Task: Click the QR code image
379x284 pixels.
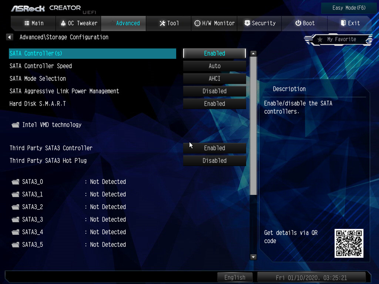Action: pos(349,243)
